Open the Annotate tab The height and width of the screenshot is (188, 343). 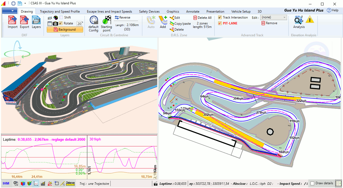(x=193, y=12)
